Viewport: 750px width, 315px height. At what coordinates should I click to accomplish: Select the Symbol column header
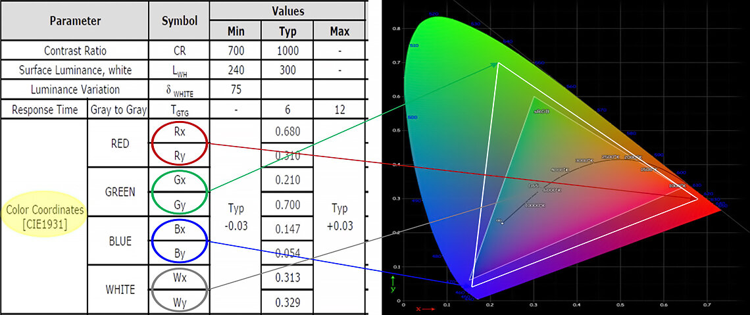click(x=179, y=20)
